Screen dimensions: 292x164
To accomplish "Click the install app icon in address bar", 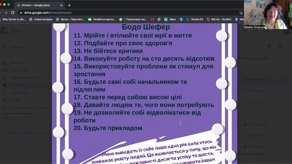I will [x=241, y=13].
